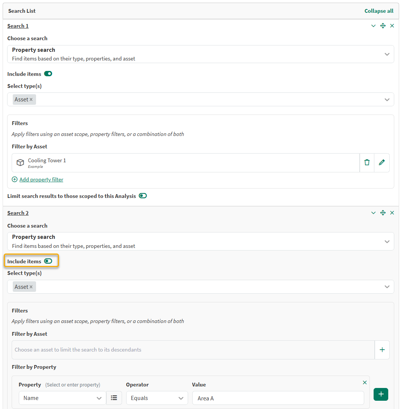Toggle Include items in Search 1
This screenshot has height=409, width=401.
[x=48, y=74]
